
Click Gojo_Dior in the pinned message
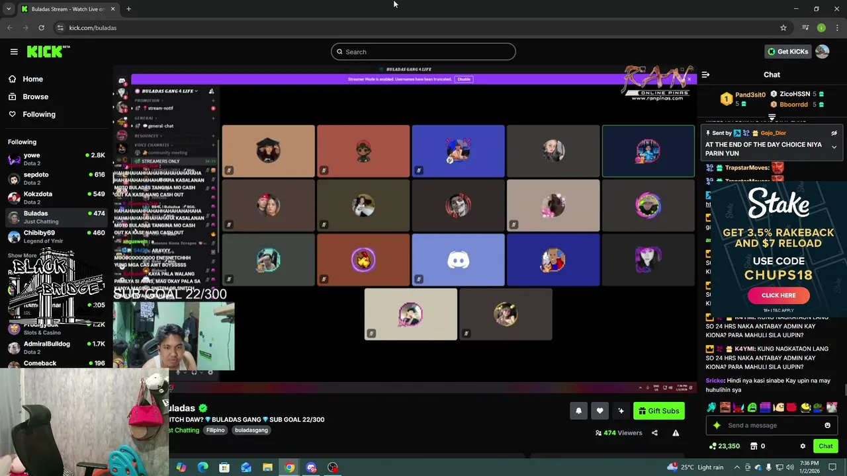pyautogui.click(x=773, y=133)
